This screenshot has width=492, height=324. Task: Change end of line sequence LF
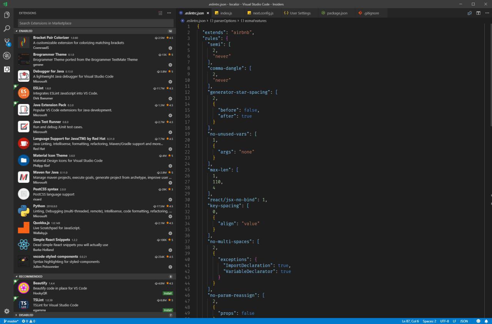click(x=454, y=321)
